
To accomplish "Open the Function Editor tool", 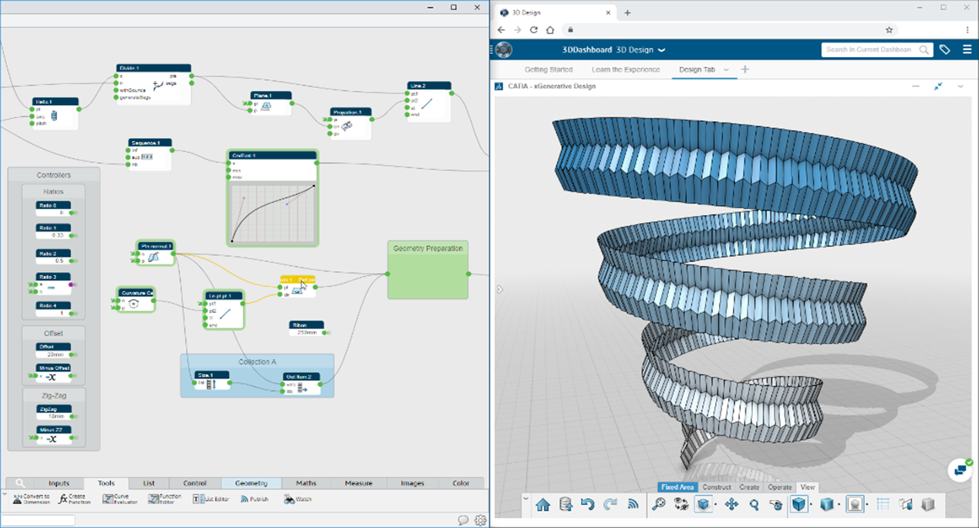I will (164, 499).
